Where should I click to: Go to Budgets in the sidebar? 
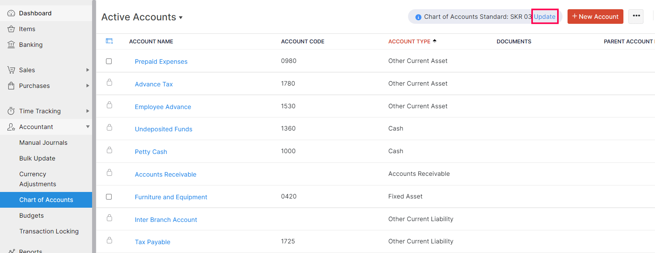32,215
